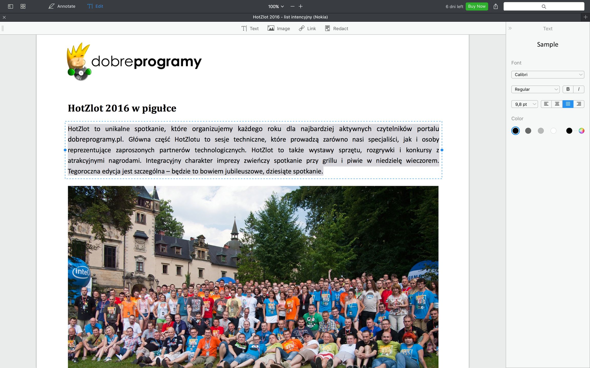Image resolution: width=590 pixels, height=368 pixels.
Task: Select the Redact tool
Action: click(336, 28)
